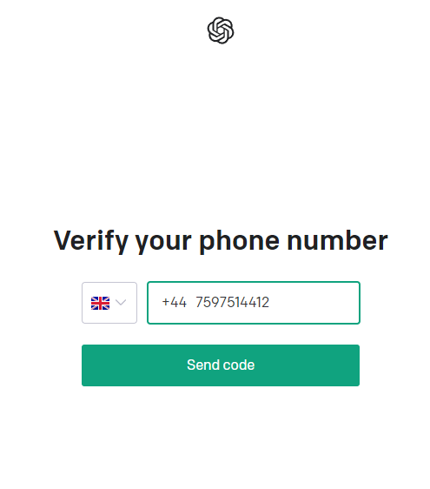
Task: Click the green Send code bar
Action: (x=221, y=365)
